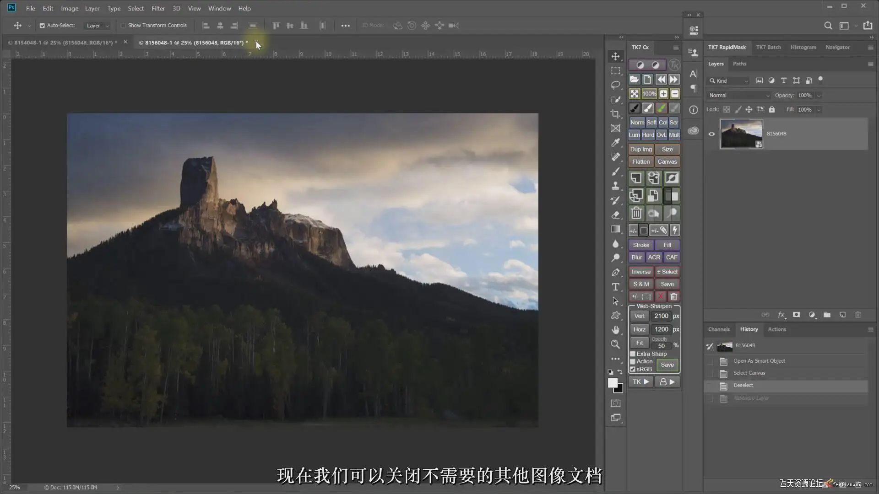Select the Horizontal Type tool

coord(616,287)
